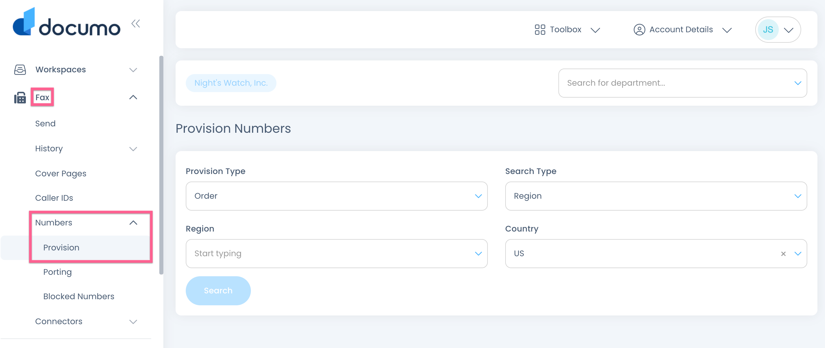Clear the US country selection with the X
This screenshot has height=348, width=825.
(783, 254)
